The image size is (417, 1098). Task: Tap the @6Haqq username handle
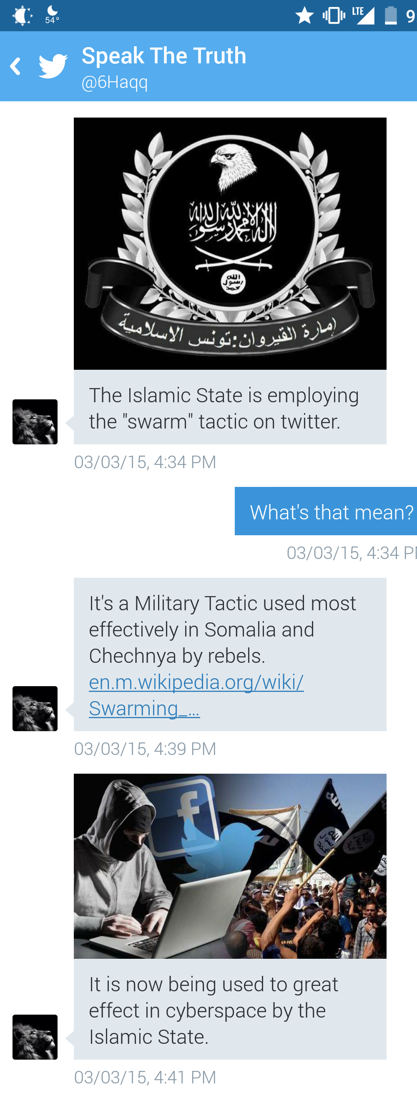pyautogui.click(x=115, y=82)
